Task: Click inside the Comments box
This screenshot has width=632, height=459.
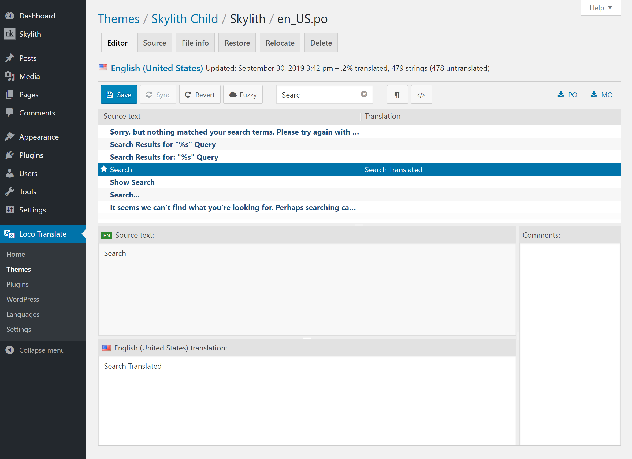Action: pyautogui.click(x=570, y=344)
